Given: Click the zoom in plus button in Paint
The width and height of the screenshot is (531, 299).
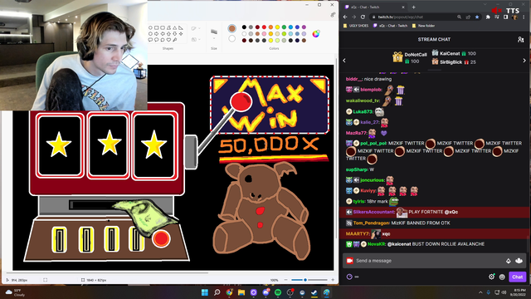Looking at the screenshot, I should click(333, 280).
